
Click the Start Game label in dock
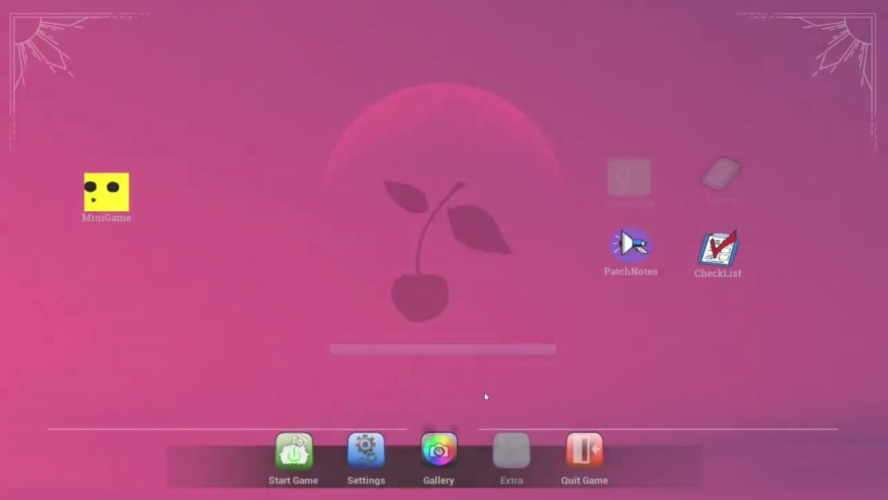[293, 481]
